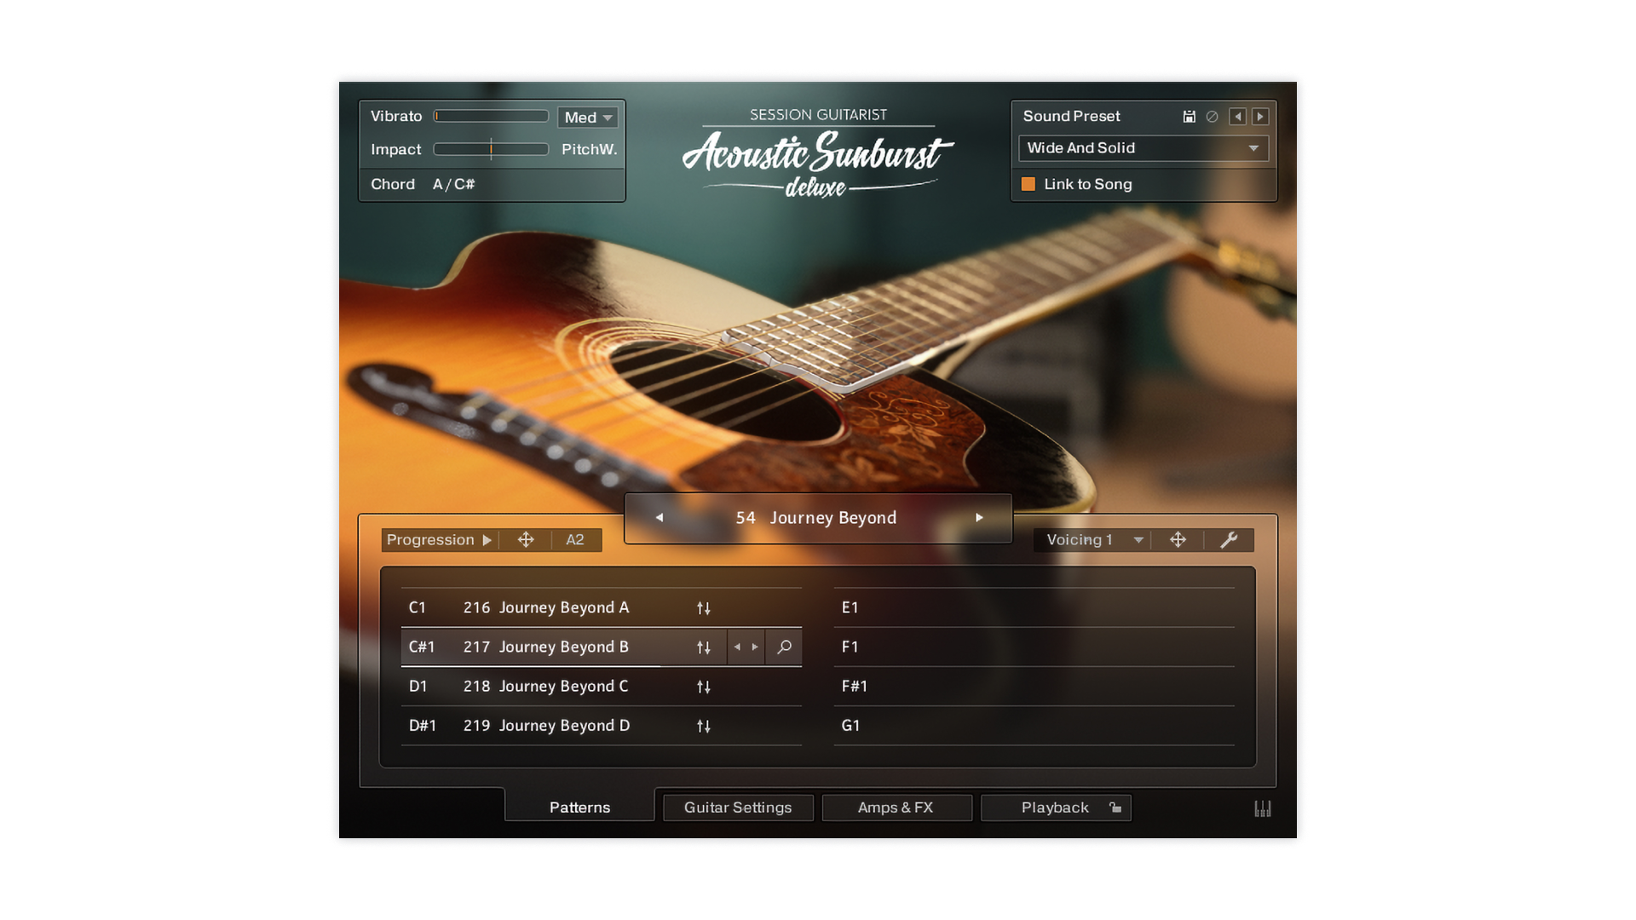Go to previous sound preset arrow
Viewport: 1636px width, 920px height.
(1237, 117)
